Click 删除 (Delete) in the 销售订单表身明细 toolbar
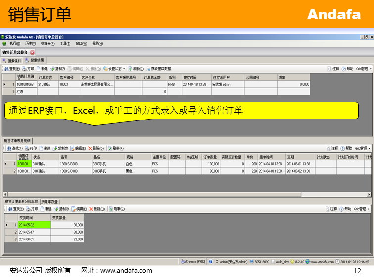 [95, 148]
